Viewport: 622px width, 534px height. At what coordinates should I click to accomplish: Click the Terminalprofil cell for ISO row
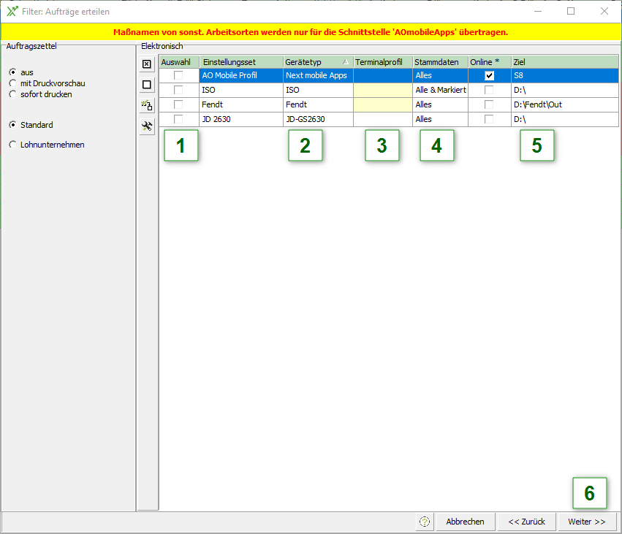click(x=382, y=90)
